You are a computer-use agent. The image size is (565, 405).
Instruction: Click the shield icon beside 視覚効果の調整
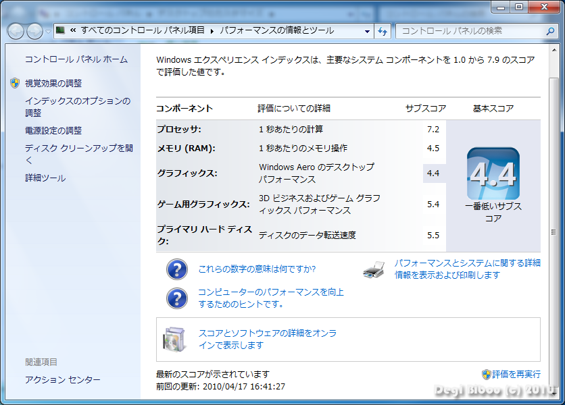(15, 83)
